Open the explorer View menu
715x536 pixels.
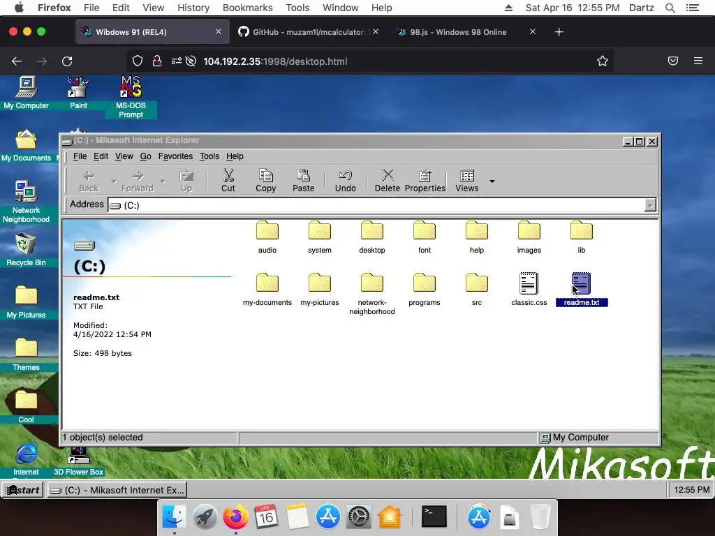tap(124, 156)
